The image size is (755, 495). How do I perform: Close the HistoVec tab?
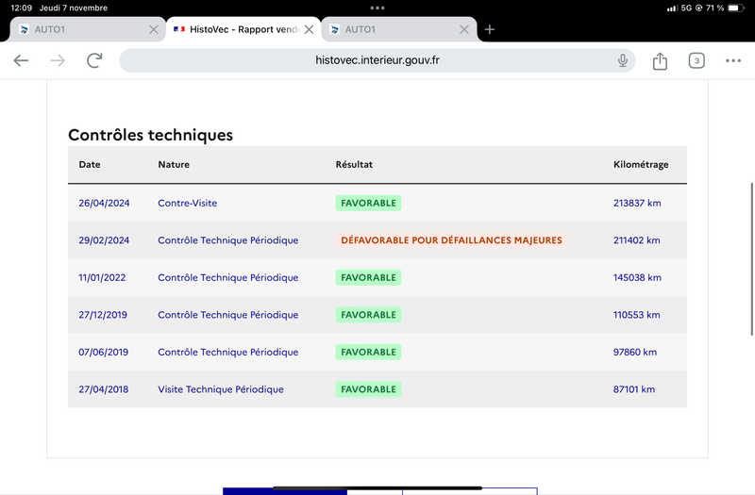(310, 29)
